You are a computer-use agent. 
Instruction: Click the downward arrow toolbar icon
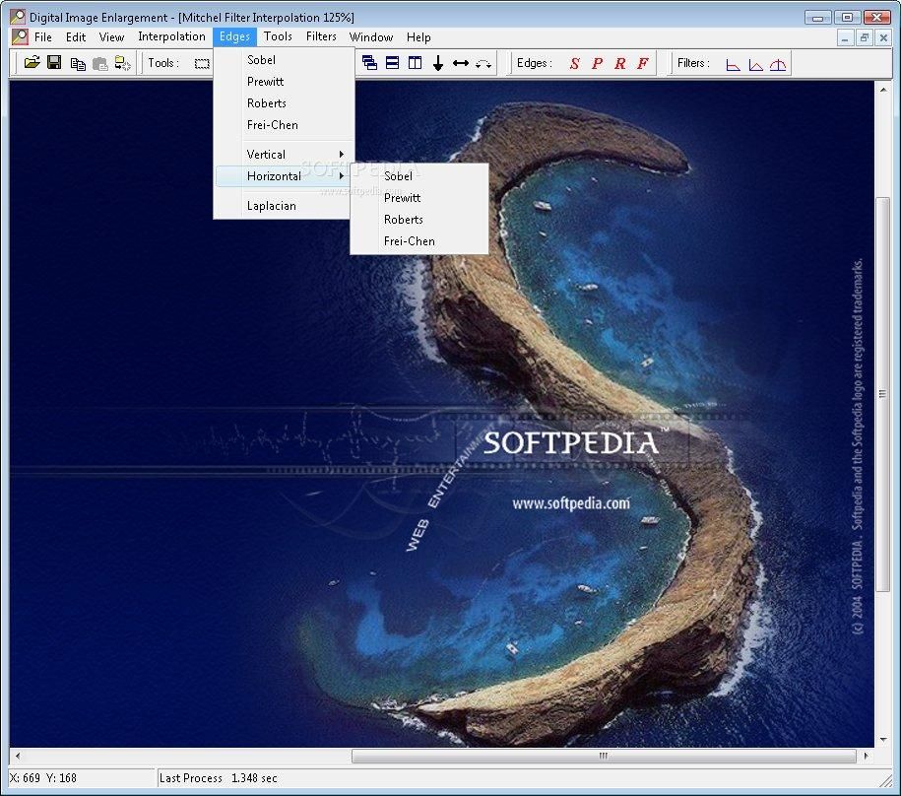click(437, 62)
